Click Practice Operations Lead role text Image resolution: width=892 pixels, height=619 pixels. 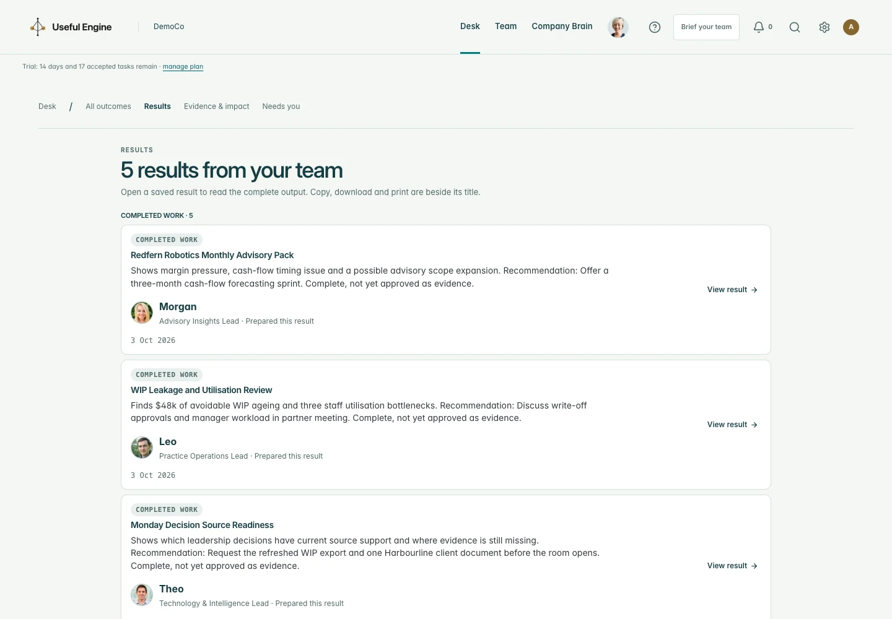click(x=203, y=456)
